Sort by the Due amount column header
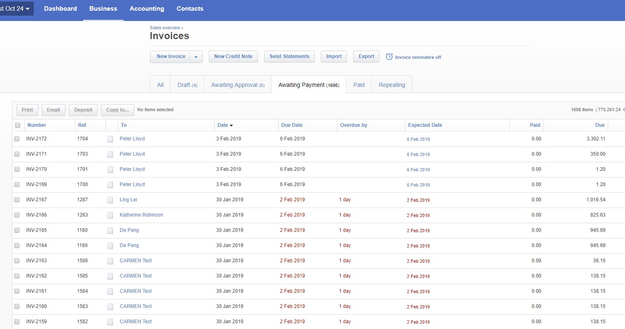Viewport: 625px width, 329px height. (600, 125)
